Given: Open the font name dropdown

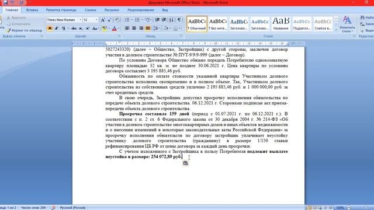Looking at the screenshot, I should [81, 20].
